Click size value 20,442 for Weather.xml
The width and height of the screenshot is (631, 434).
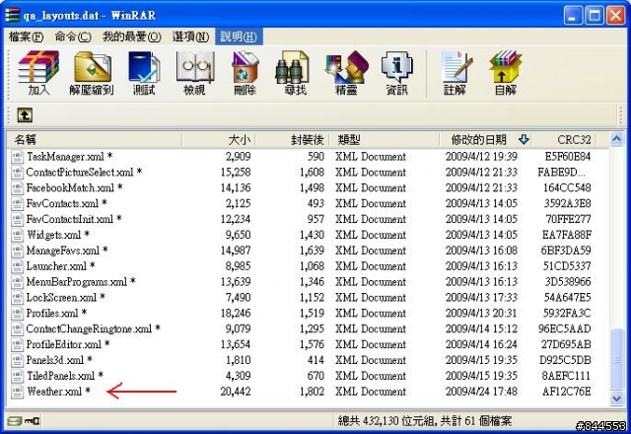pos(236,392)
